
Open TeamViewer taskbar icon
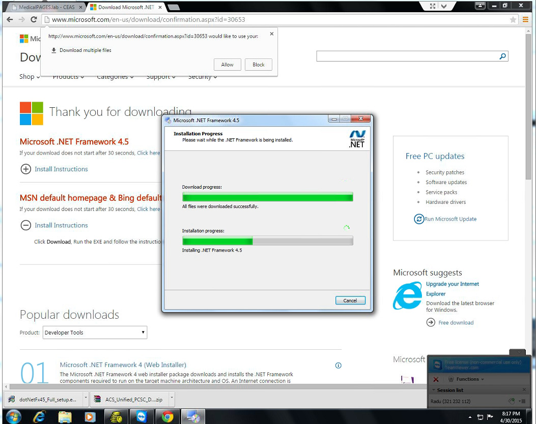pyautogui.click(x=142, y=417)
